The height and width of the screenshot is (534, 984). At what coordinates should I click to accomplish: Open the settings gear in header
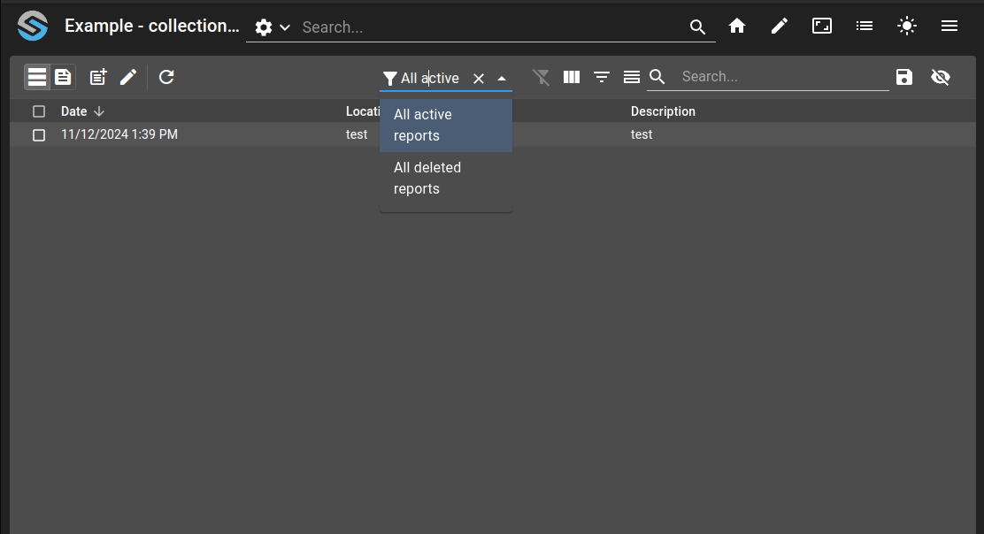[264, 27]
